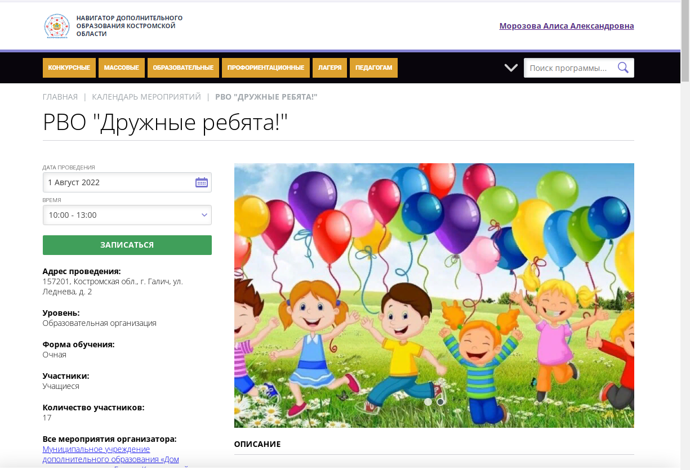Click the Количество участников label
The height and width of the screenshot is (470, 690).
pyautogui.click(x=94, y=407)
